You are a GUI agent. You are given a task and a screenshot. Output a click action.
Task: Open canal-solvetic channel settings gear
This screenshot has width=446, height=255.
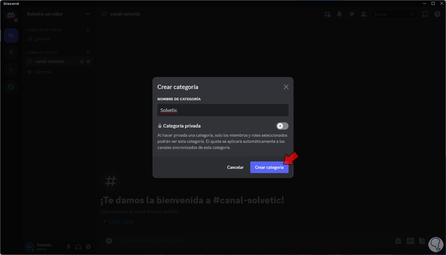click(x=88, y=61)
